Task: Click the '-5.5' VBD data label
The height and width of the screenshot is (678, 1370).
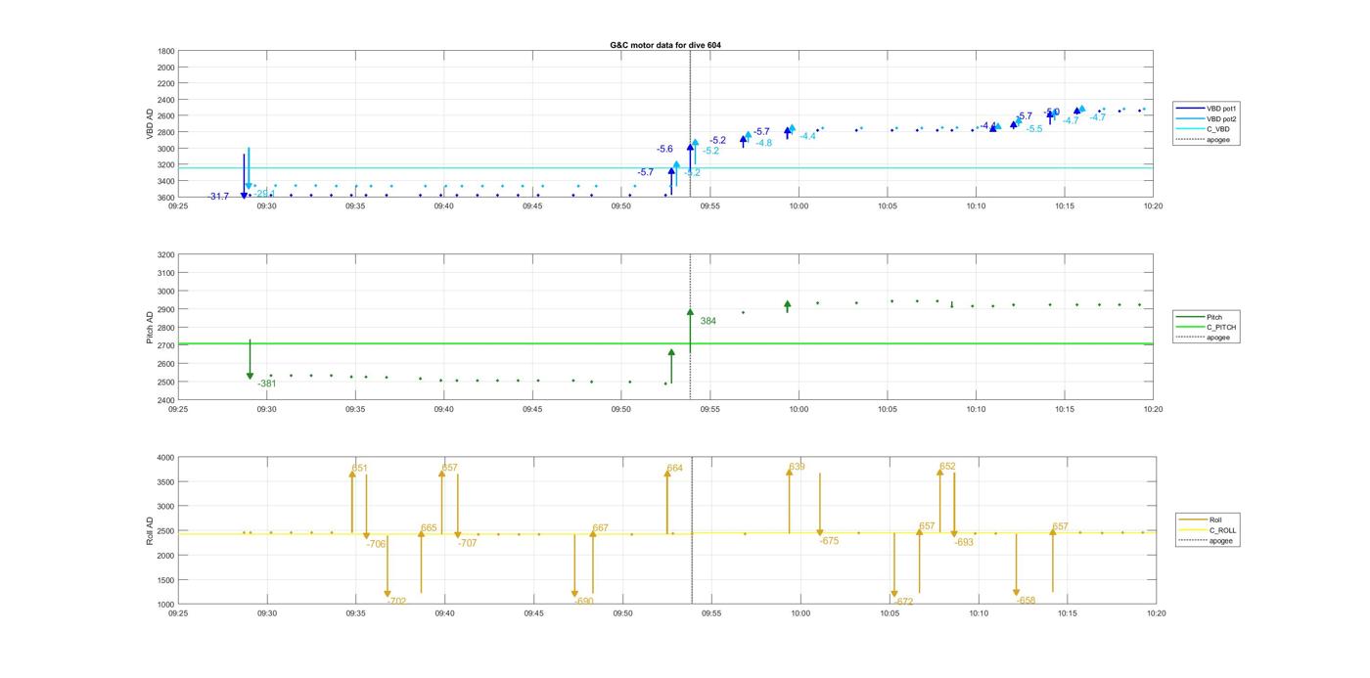Action: pyautogui.click(x=1034, y=128)
